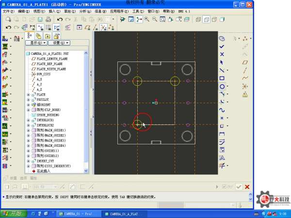Click message area scroll up arrow

pos(250,194)
